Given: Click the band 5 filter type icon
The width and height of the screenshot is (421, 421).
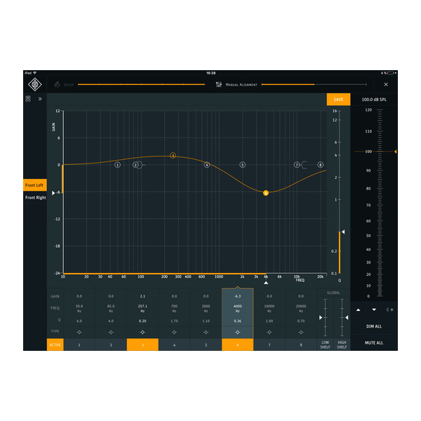Looking at the screenshot, I should [x=206, y=332].
